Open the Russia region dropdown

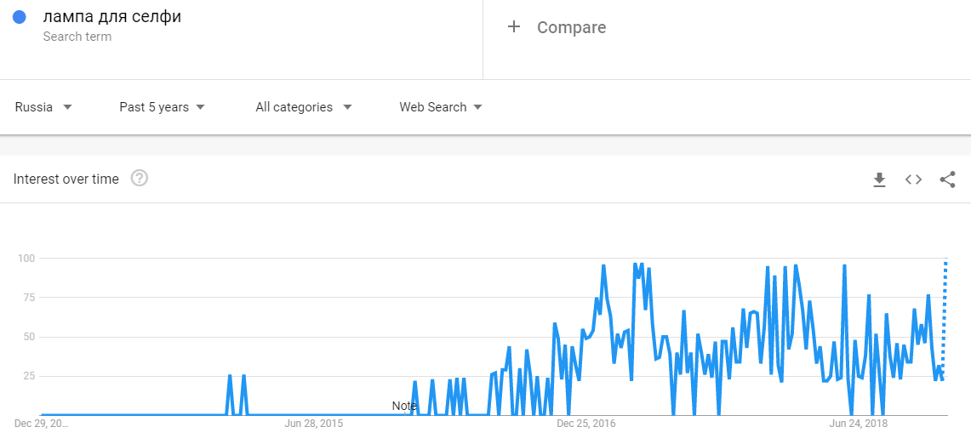pos(43,107)
